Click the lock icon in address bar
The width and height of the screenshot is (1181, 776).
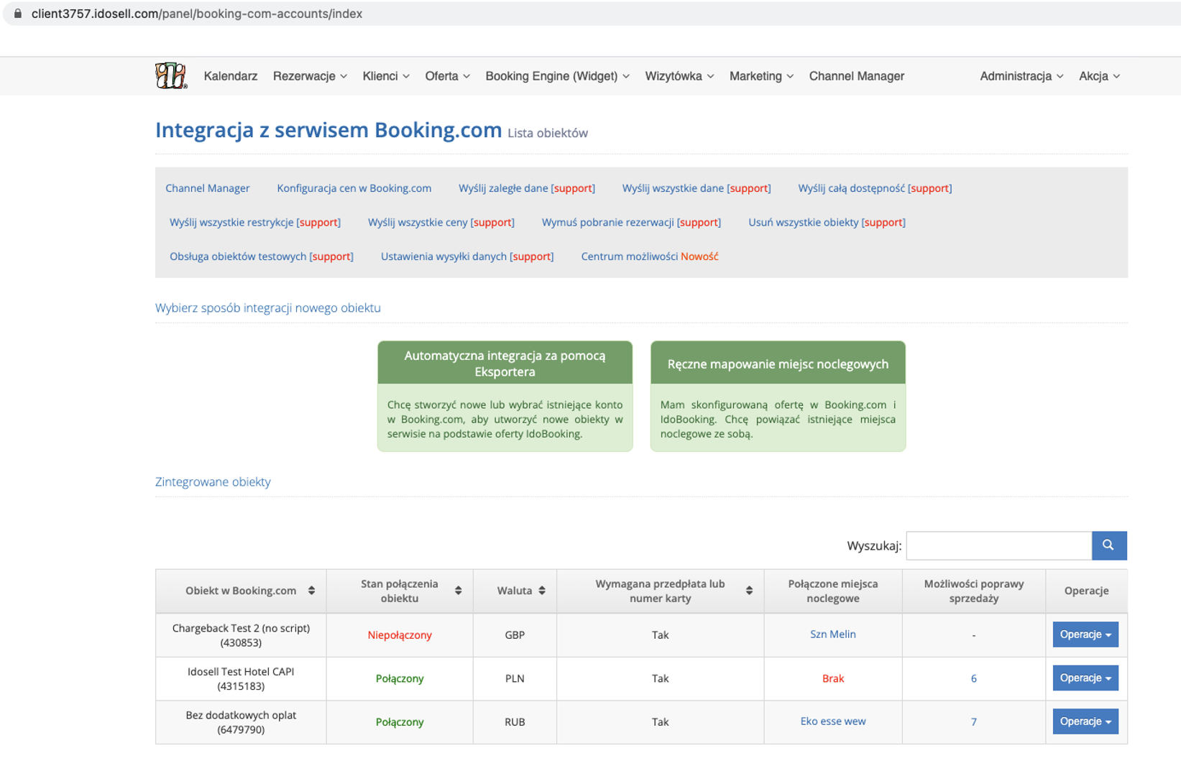tap(18, 14)
